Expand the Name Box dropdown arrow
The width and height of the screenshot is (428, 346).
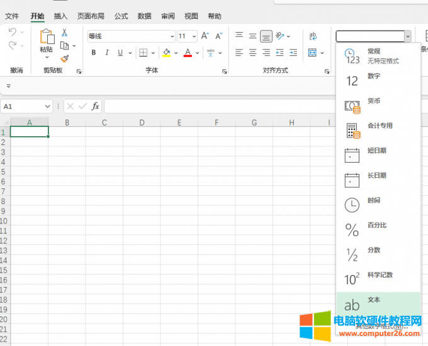[47, 107]
